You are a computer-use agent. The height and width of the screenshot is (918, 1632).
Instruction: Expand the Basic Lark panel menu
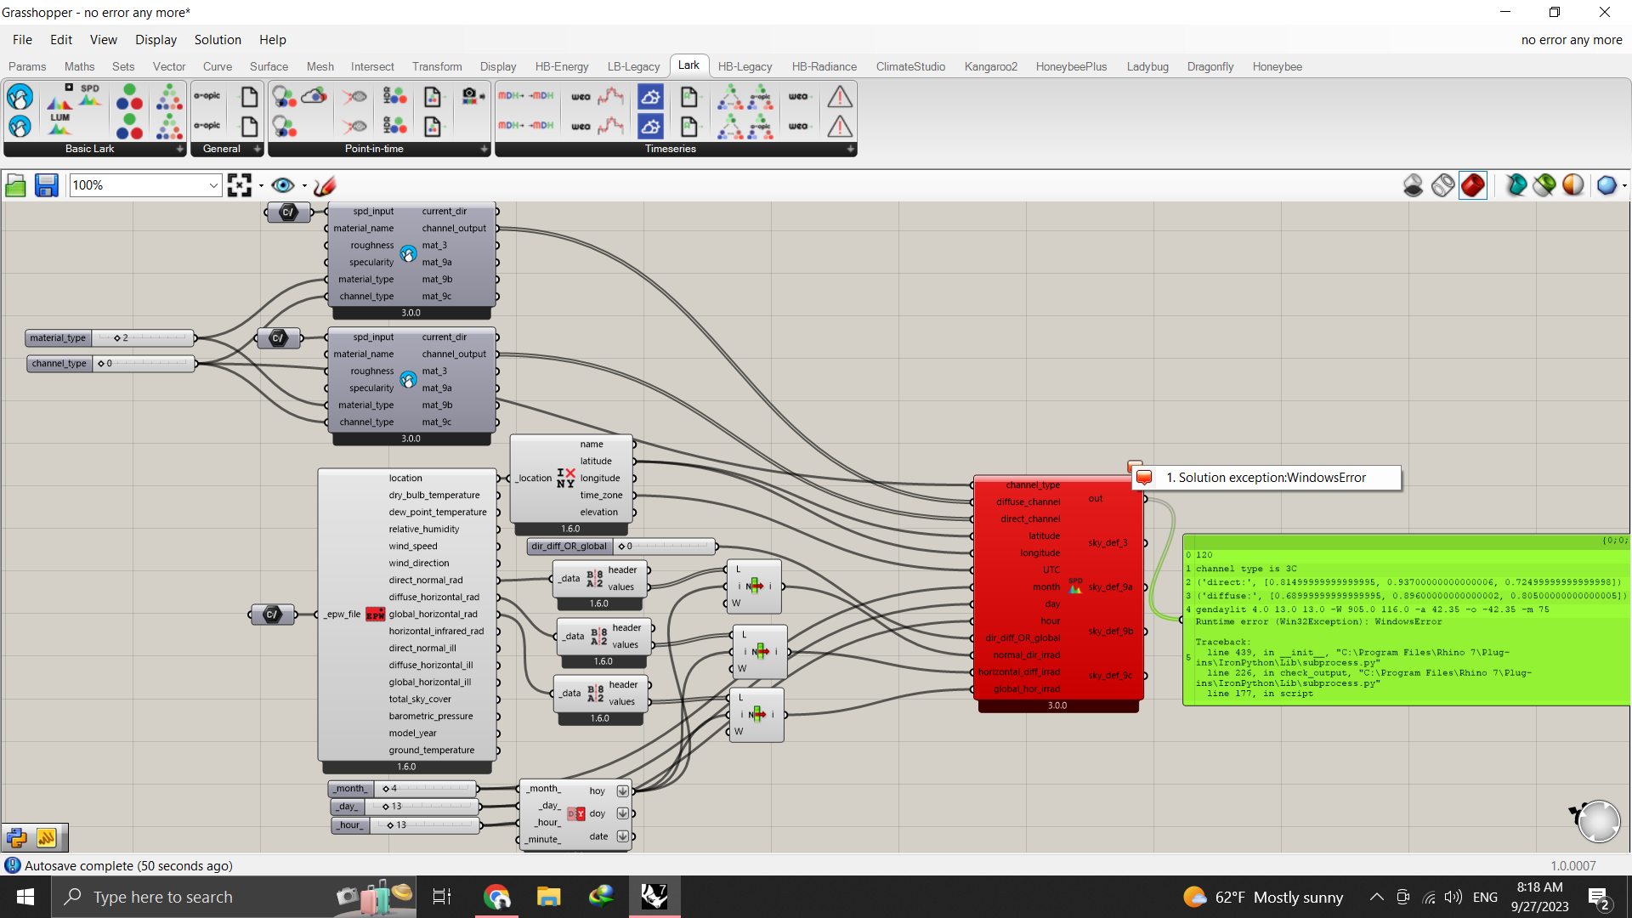click(x=179, y=149)
